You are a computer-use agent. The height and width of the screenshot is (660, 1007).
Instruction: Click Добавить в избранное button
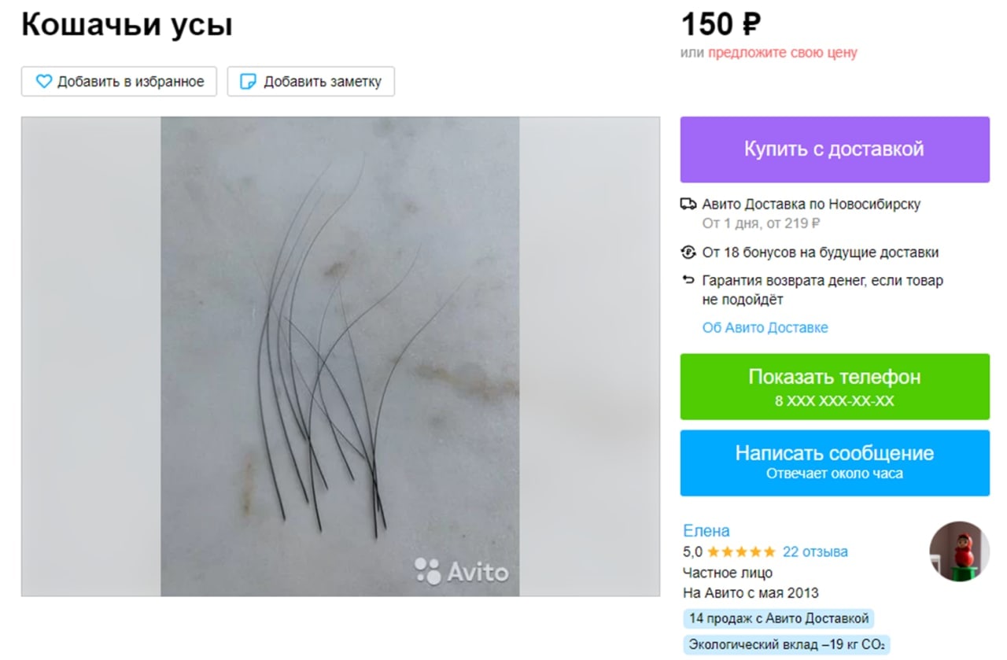click(119, 81)
